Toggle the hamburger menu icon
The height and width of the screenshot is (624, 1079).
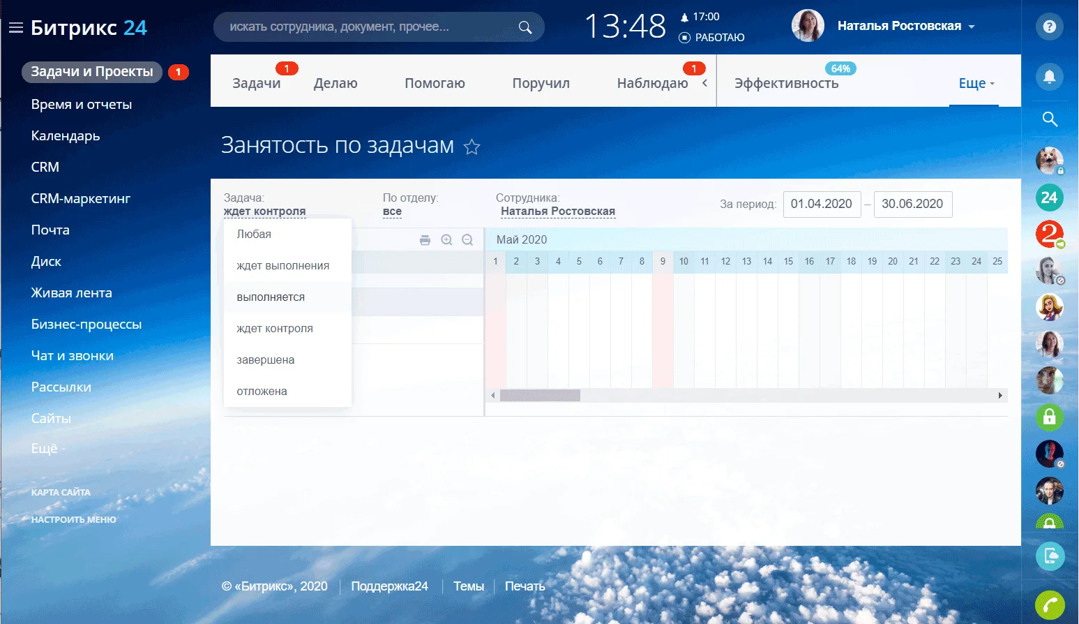point(15,28)
